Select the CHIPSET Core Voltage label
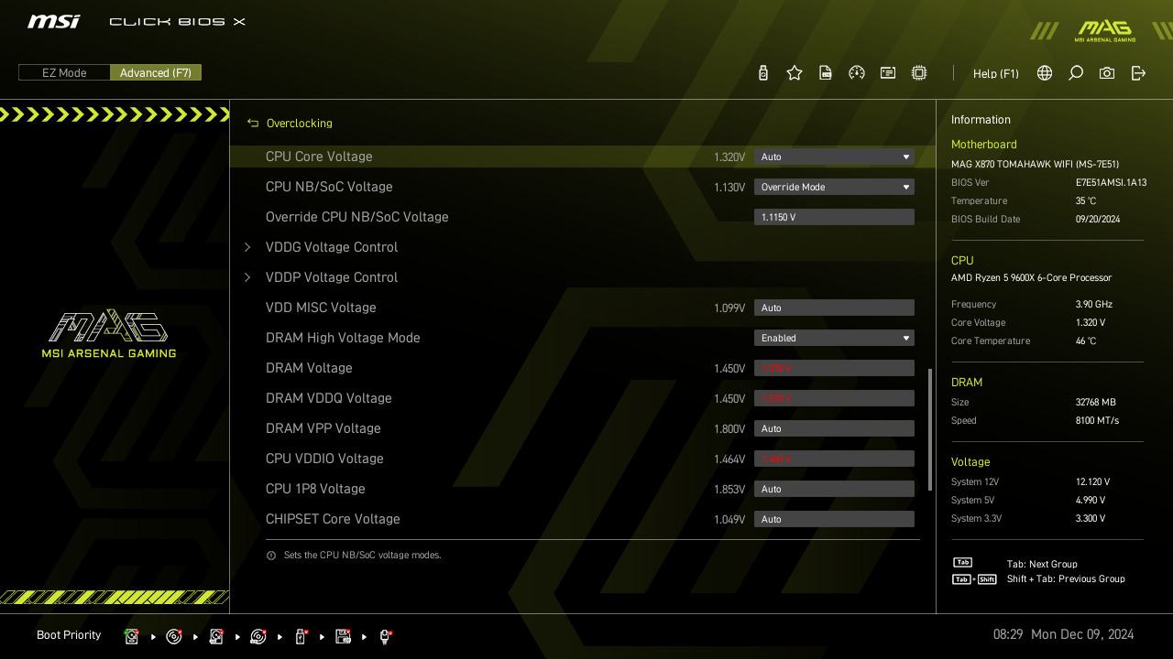Viewport: 1173px width, 659px height. [x=333, y=519]
